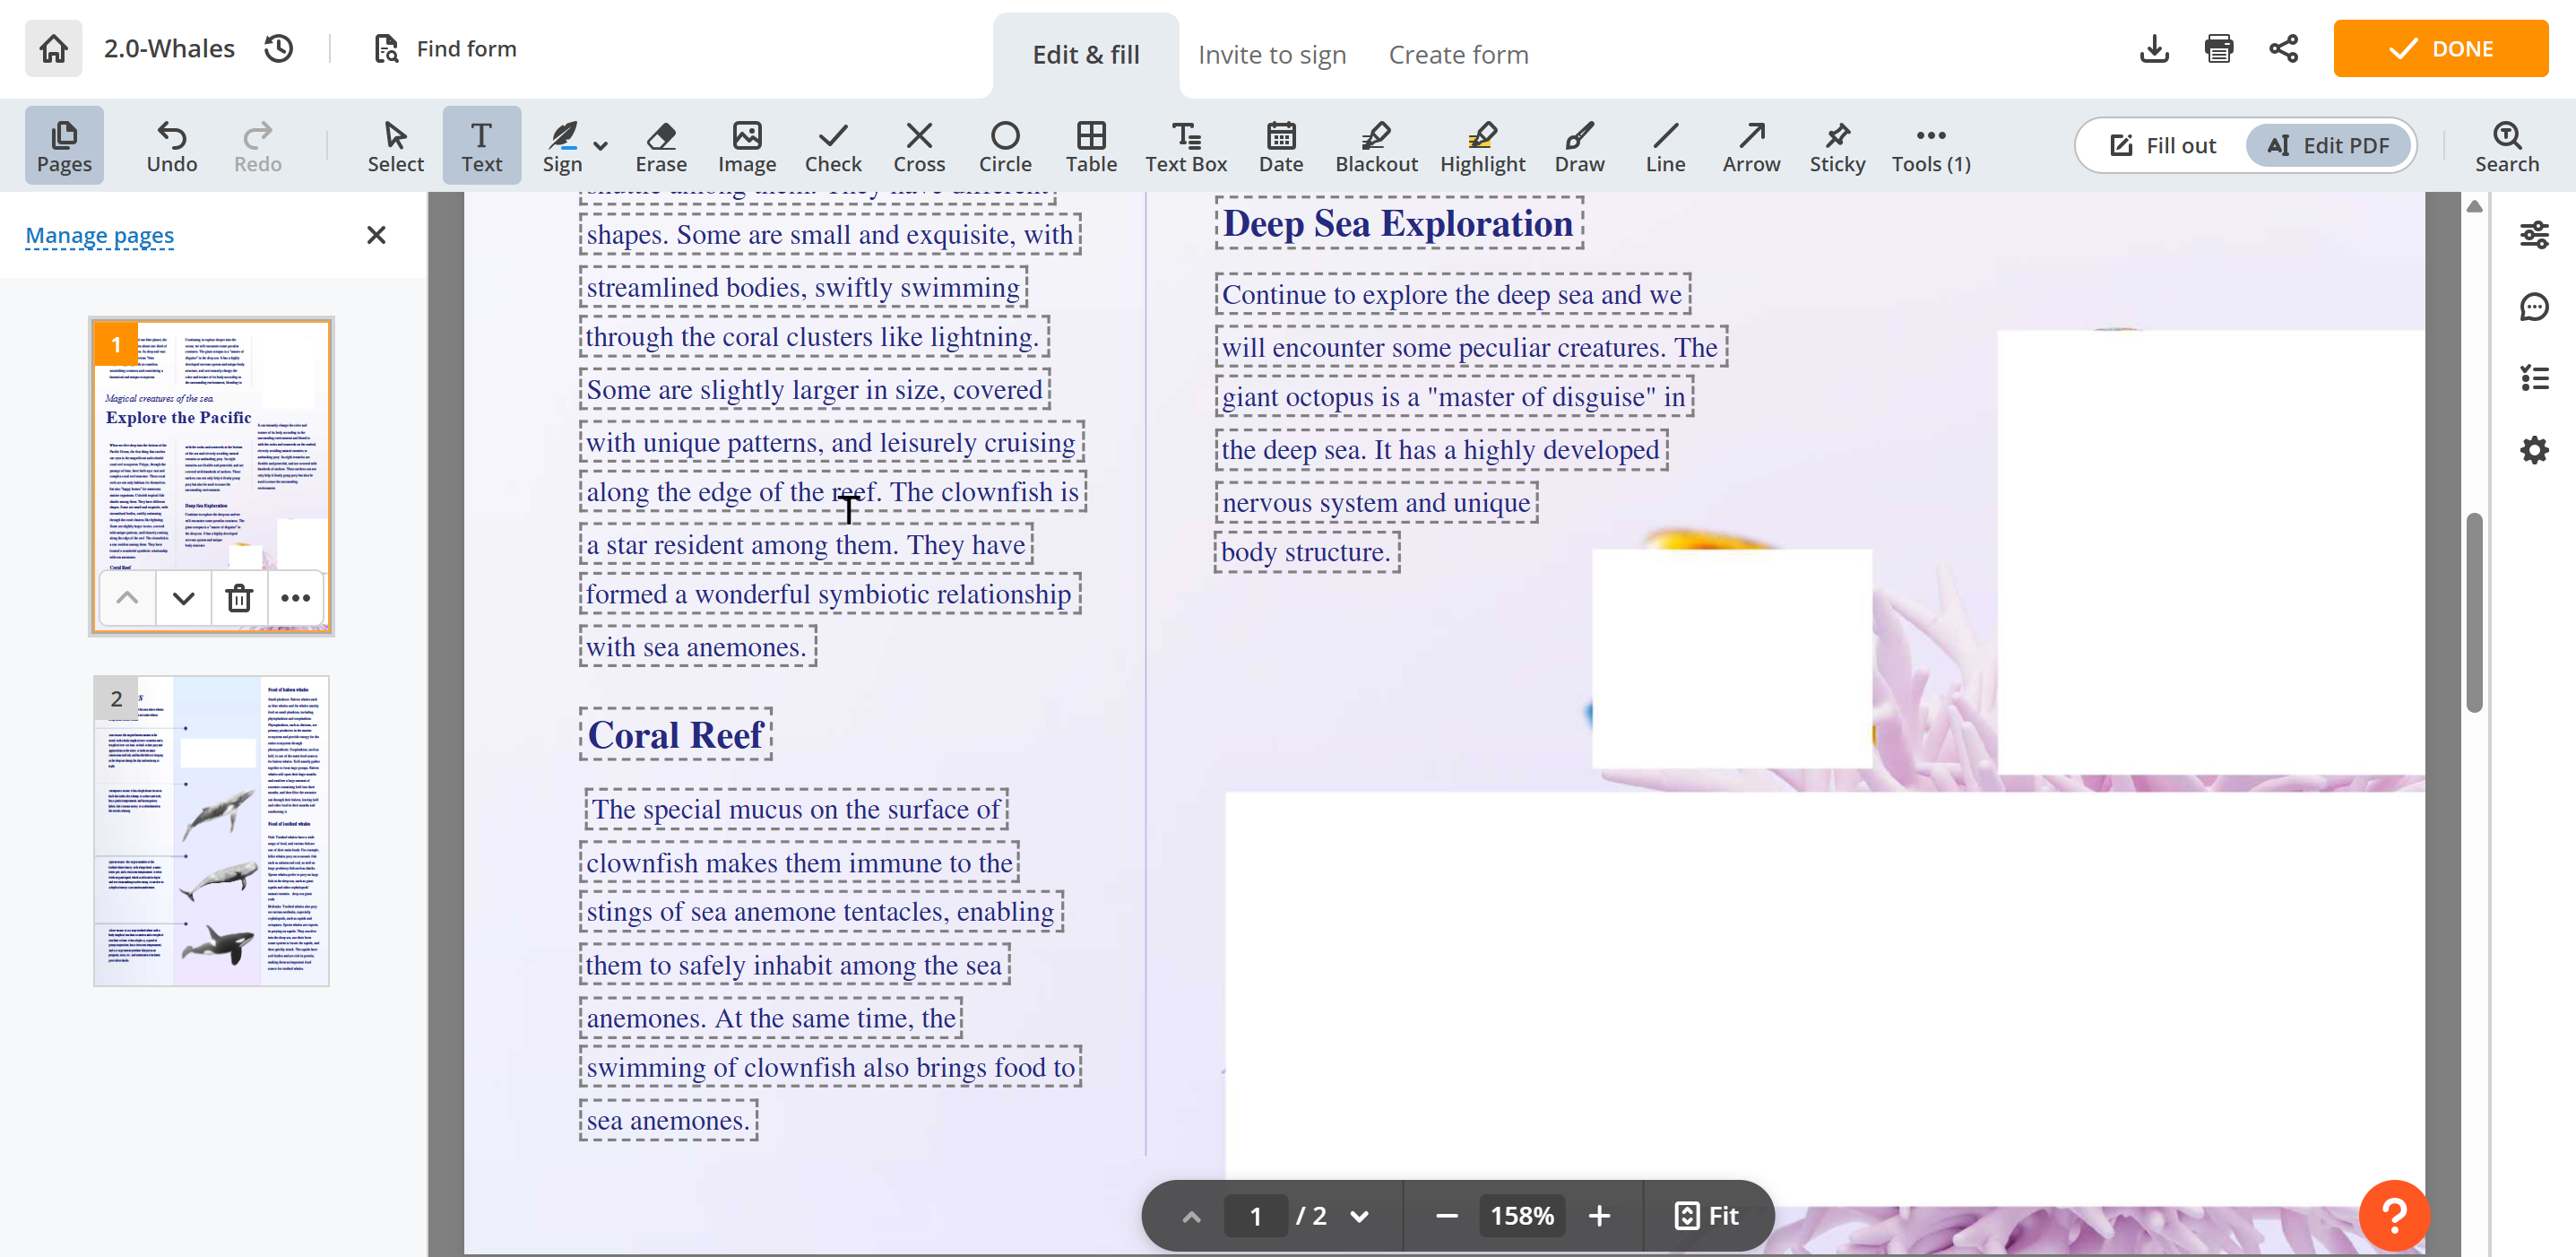Click the Find form button
Screen dimensions: 2576x1257
pyautogui.click(x=445, y=48)
